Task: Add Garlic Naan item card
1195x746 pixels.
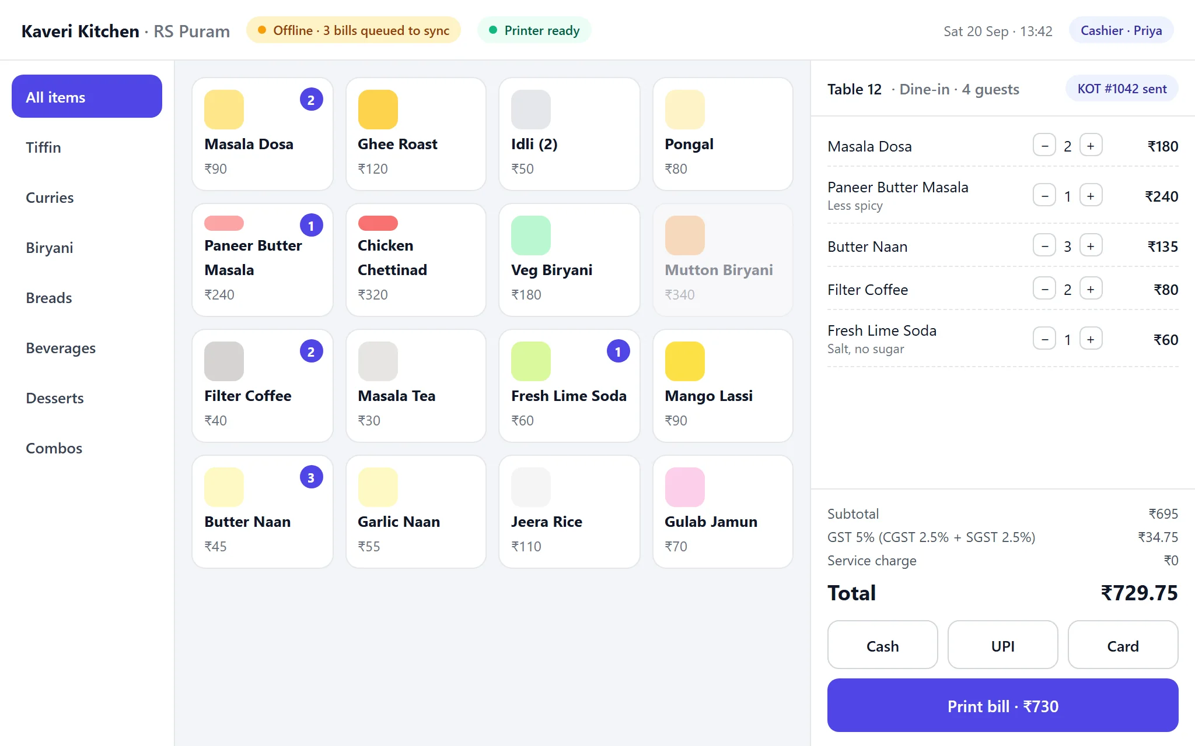Action: (x=416, y=512)
